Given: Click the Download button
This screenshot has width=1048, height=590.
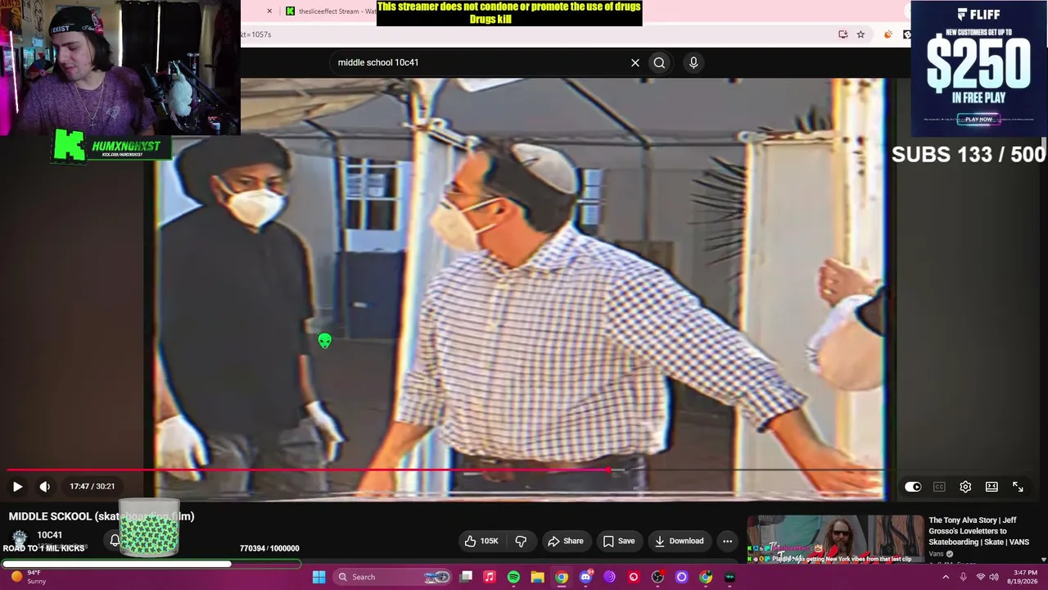Looking at the screenshot, I should (679, 541).
